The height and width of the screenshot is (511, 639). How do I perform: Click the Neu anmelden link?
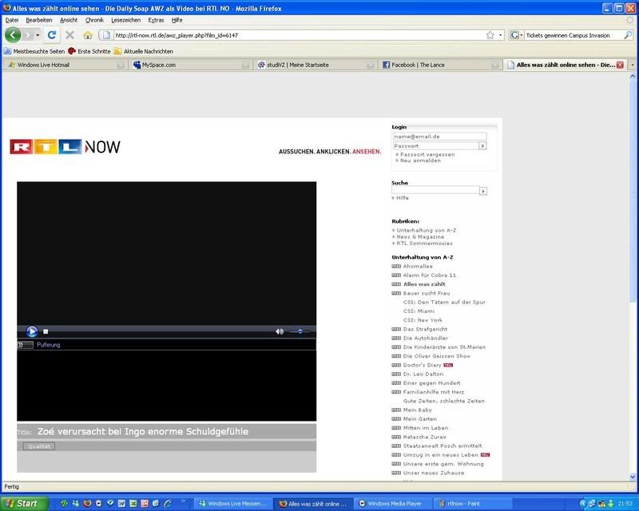click(420, 160)
